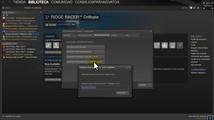The width and height of the screenshot is (214, 120).
Task: Switch to the GENERAL tab in Propiedades
Action: (x=70, y=35)
